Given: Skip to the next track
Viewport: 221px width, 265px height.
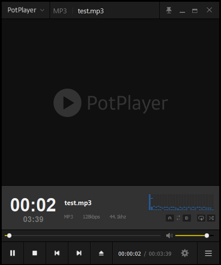Looking at the screenshot, I should click(x=79, y=253).
